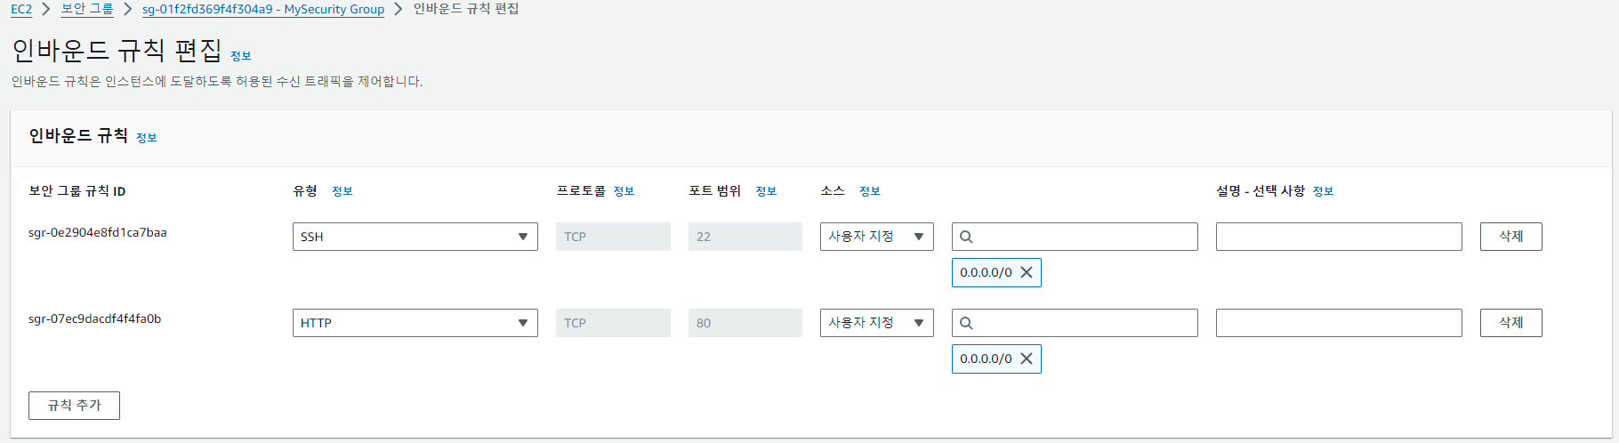Open MySecurity Group breadcrumb link
This screenshot has height=443, width=1619.
coord(263,9)
